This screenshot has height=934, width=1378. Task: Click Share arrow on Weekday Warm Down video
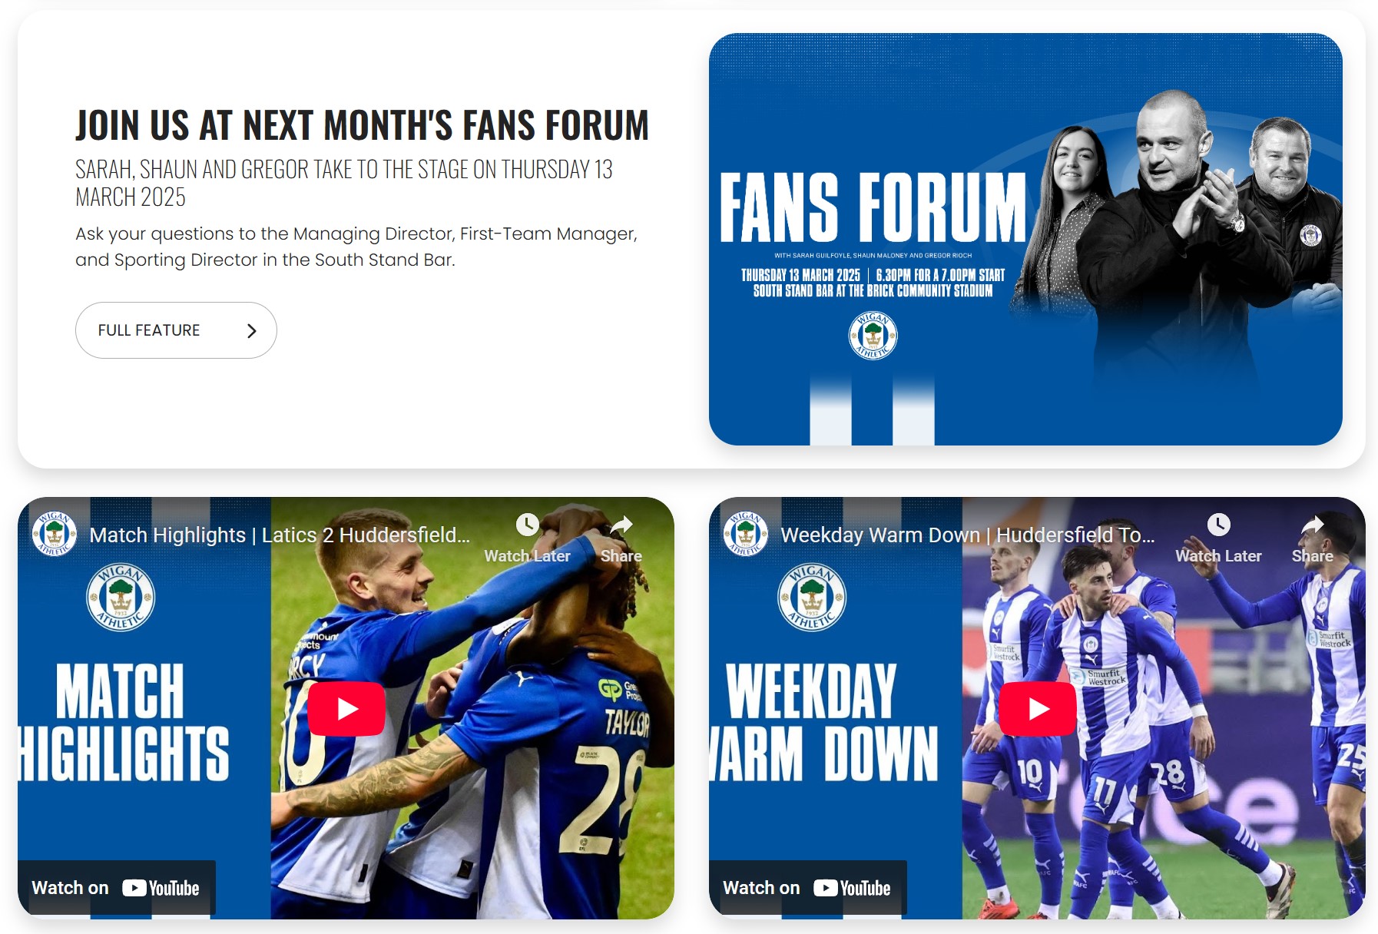pos(1312,525)
